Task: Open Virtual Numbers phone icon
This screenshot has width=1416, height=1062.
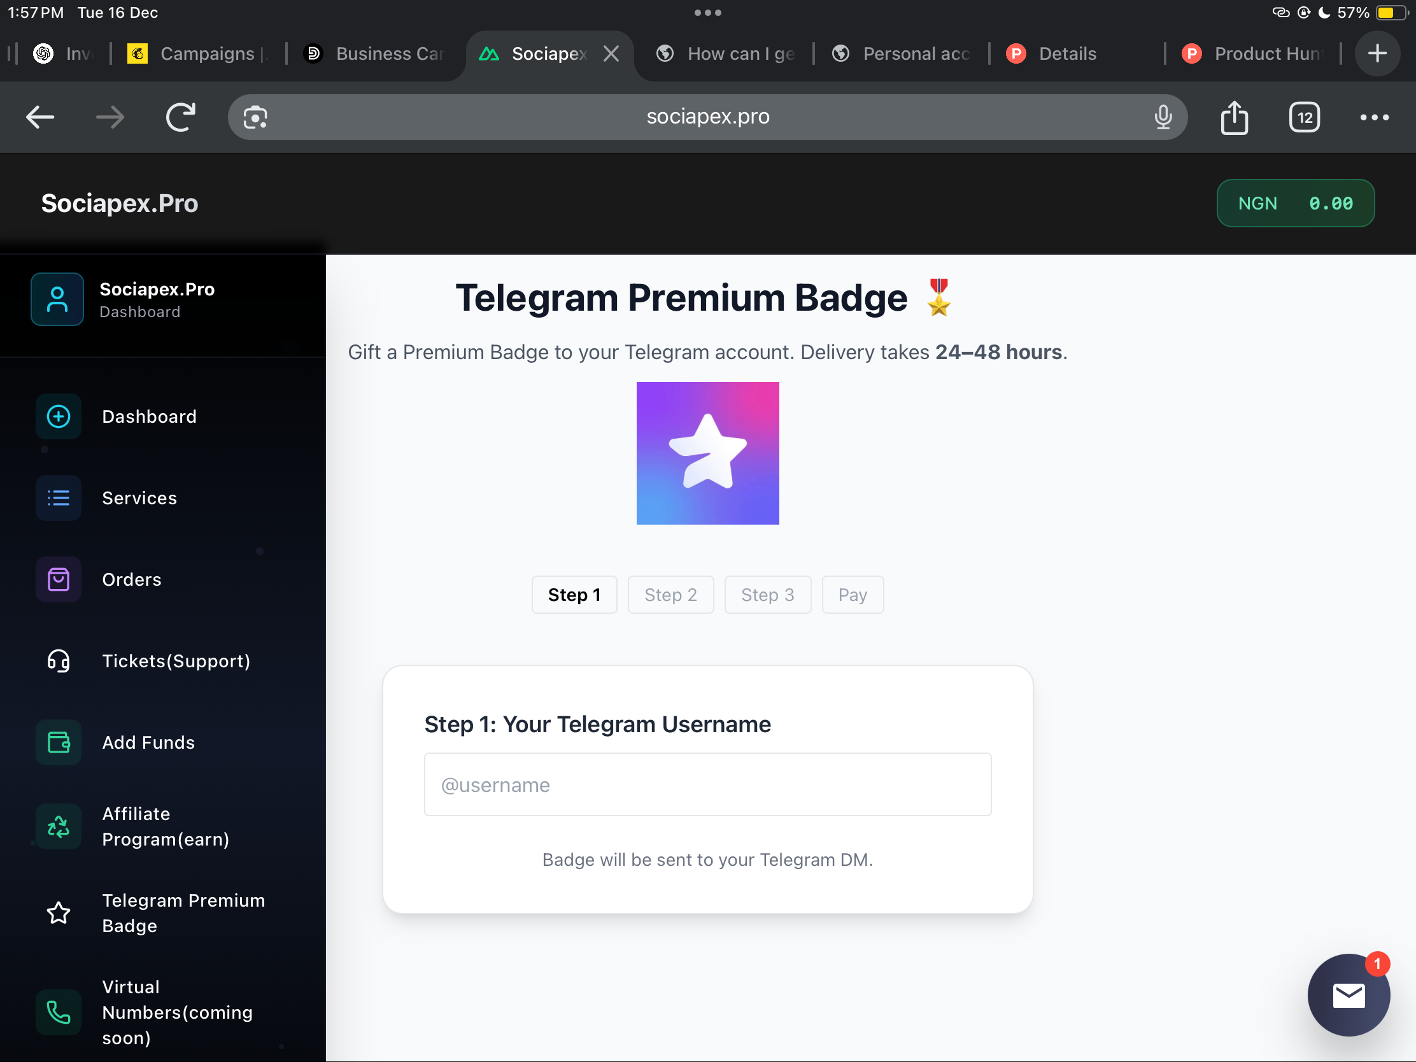Action: coord(58,1013)
